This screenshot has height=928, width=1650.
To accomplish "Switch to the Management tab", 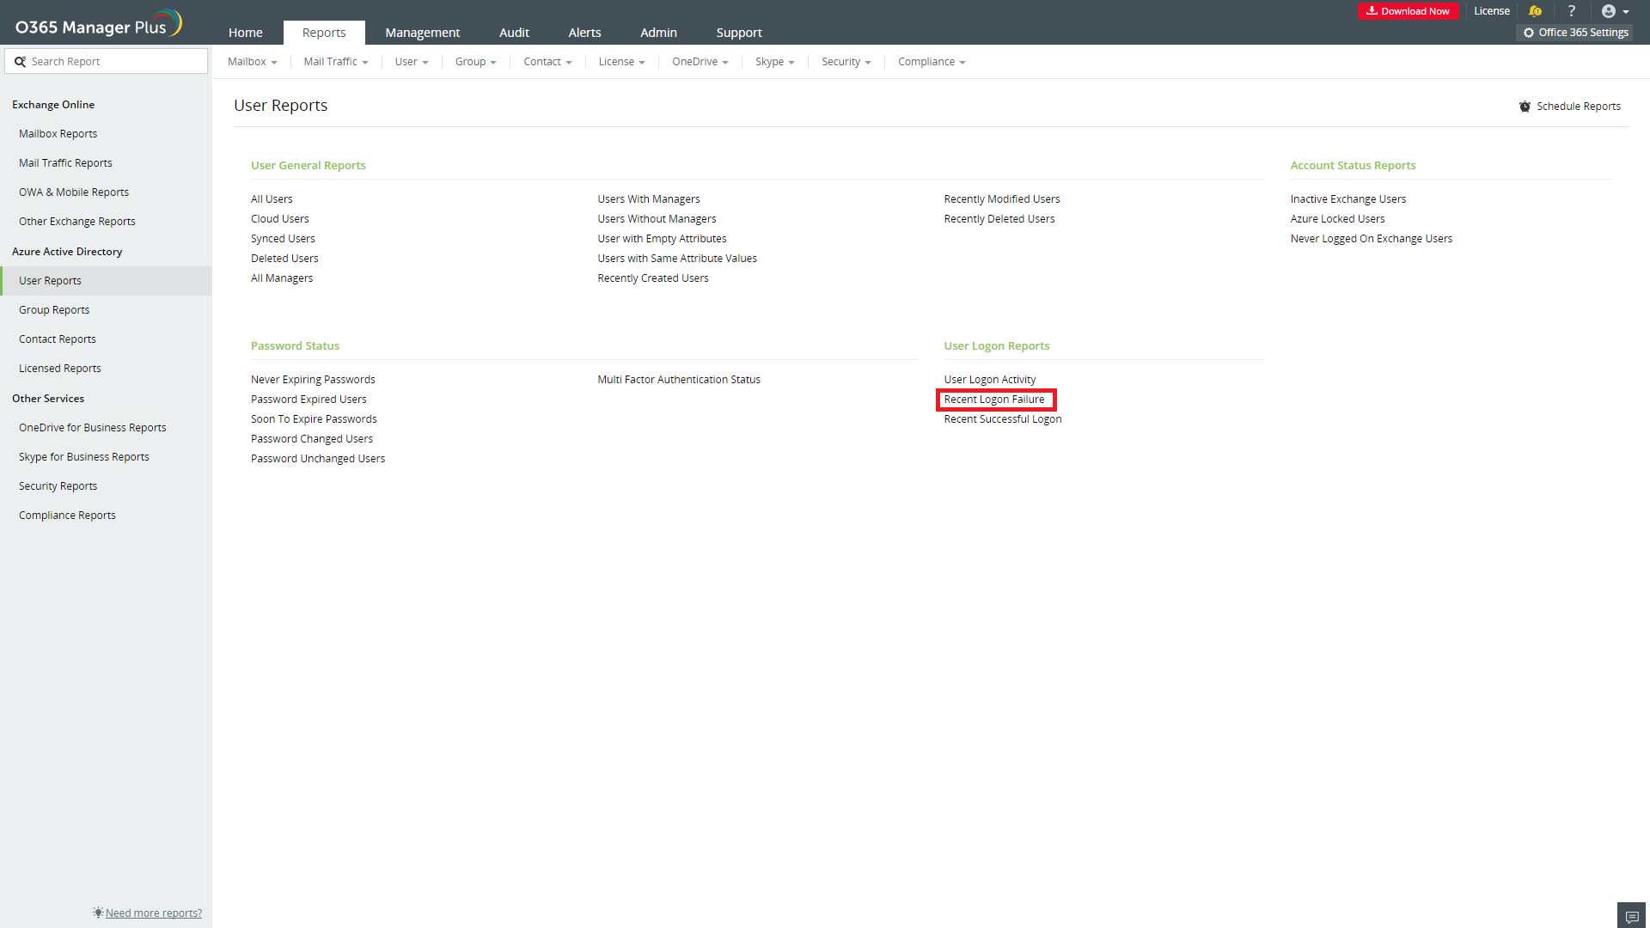I will [422, 33].
